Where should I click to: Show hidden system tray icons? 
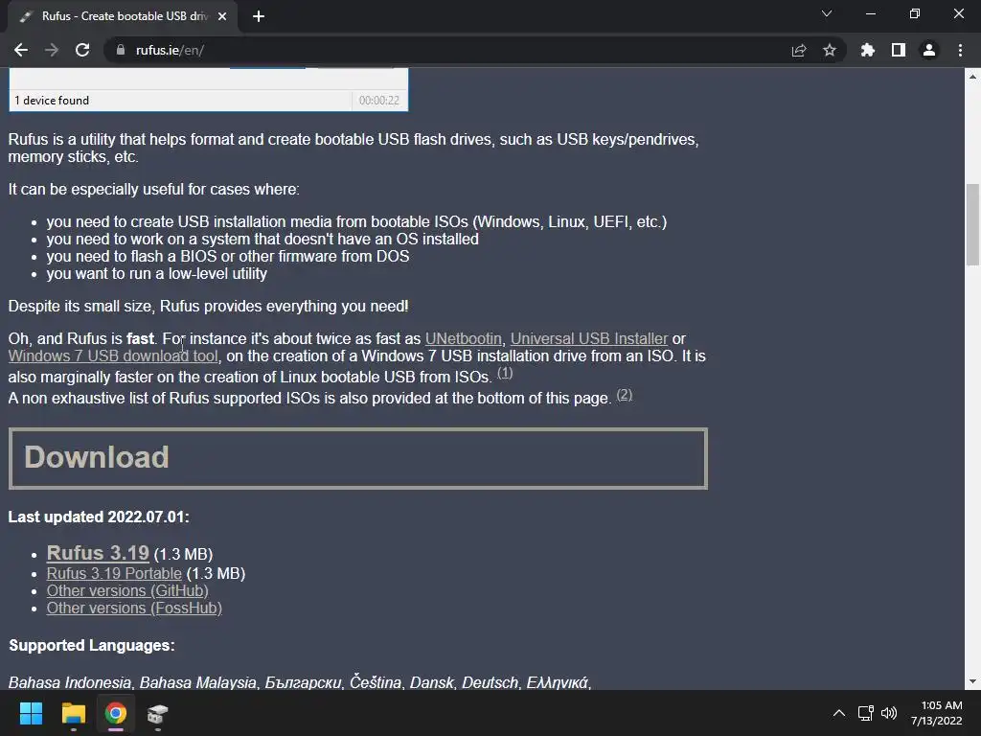[839, 713]
